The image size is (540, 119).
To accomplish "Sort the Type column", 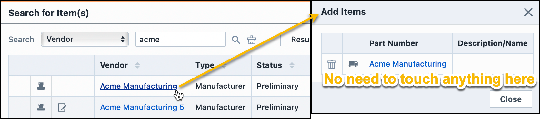I will (224, 65).
